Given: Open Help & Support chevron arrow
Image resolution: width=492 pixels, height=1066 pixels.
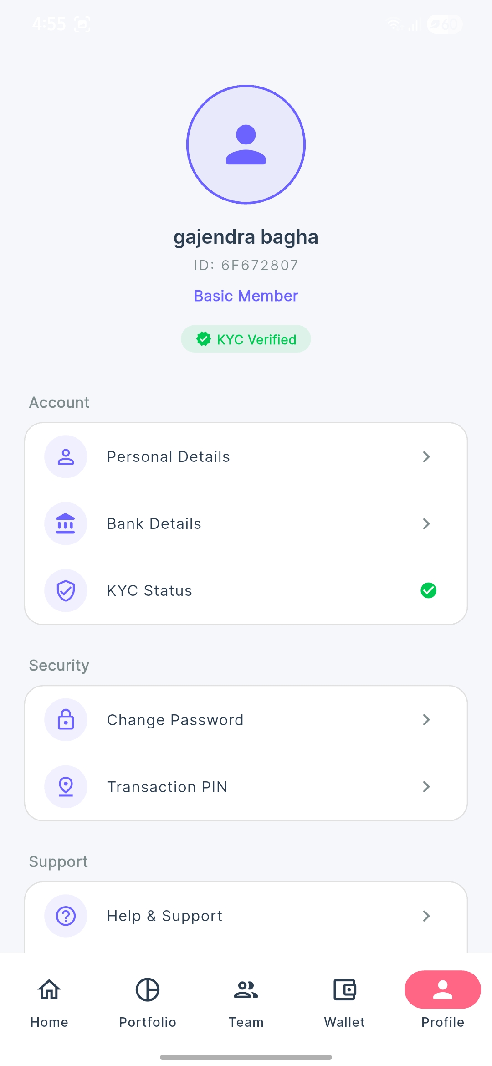Looking at the screenshot, I should 426,916.
